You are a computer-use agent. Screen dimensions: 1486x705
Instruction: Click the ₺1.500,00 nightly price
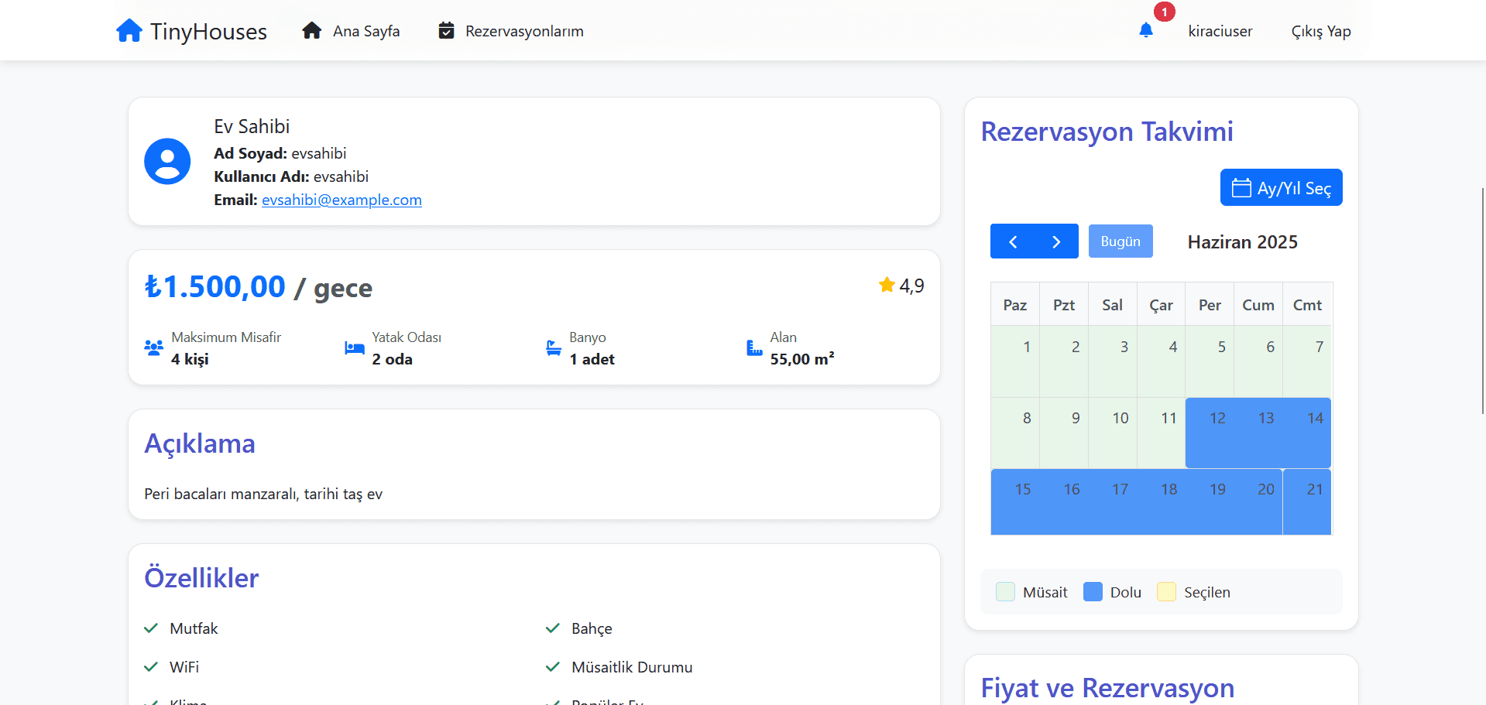[x=215, y=287]
